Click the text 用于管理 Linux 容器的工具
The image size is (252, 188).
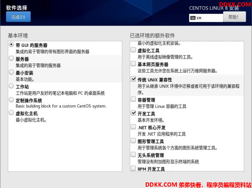162,106
